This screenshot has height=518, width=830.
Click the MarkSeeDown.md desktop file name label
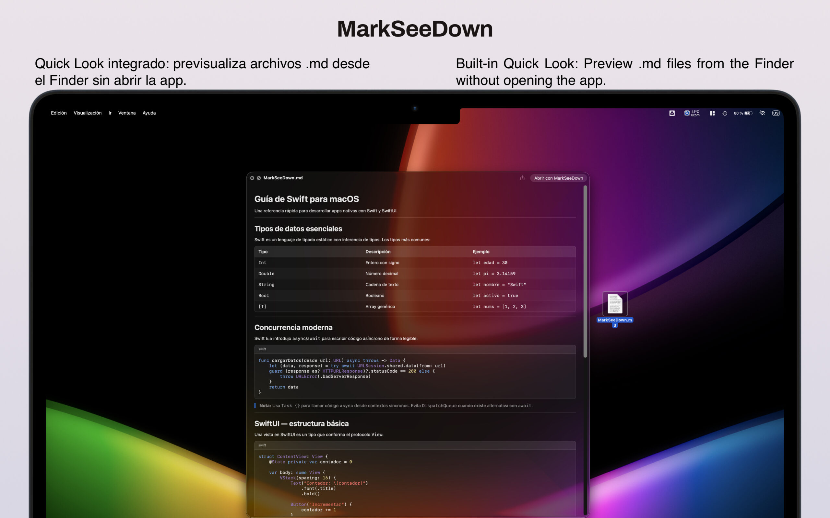click(615, 322)
